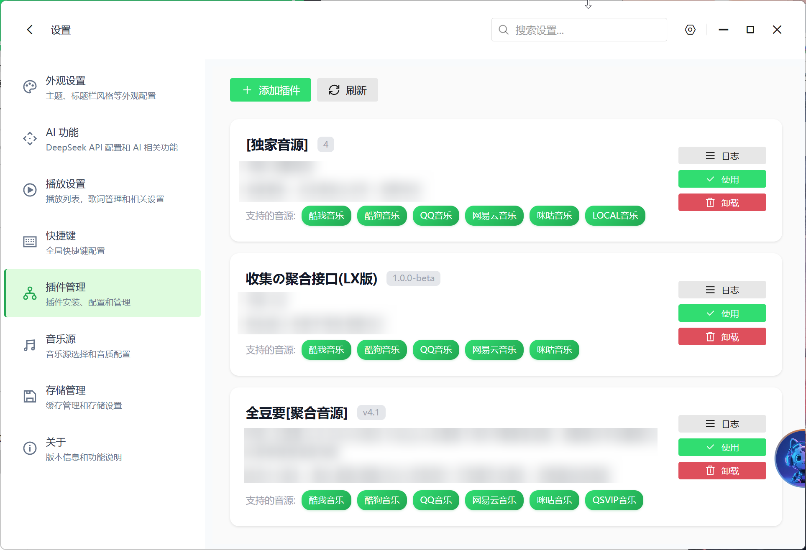Open 关于 using the info icon
Screen dimensions: 806x550
point(30,448)
